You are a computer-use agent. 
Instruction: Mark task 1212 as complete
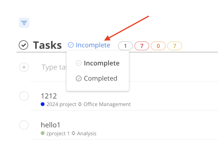[x=24, y=96]
